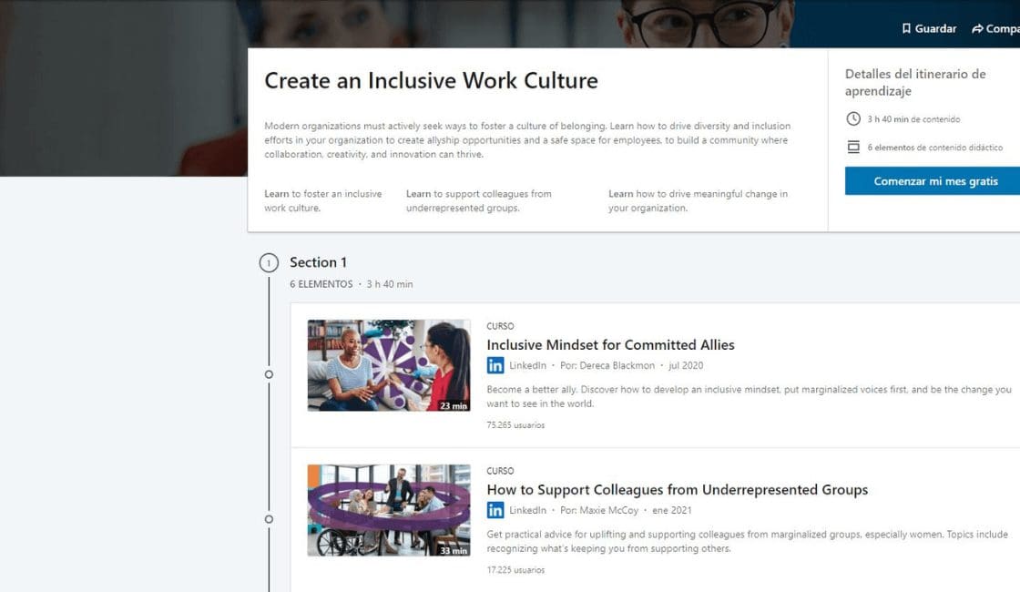Viewport: 1020px width, 592px height.
Task: Open Inclusive Mindset for Committed Allies course
Action: point(609,344)
